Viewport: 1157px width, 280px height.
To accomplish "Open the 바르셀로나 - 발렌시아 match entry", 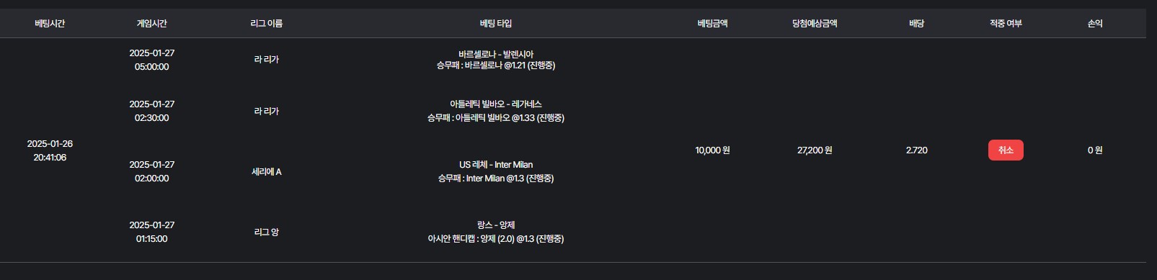I will click(x=496, y=54).
